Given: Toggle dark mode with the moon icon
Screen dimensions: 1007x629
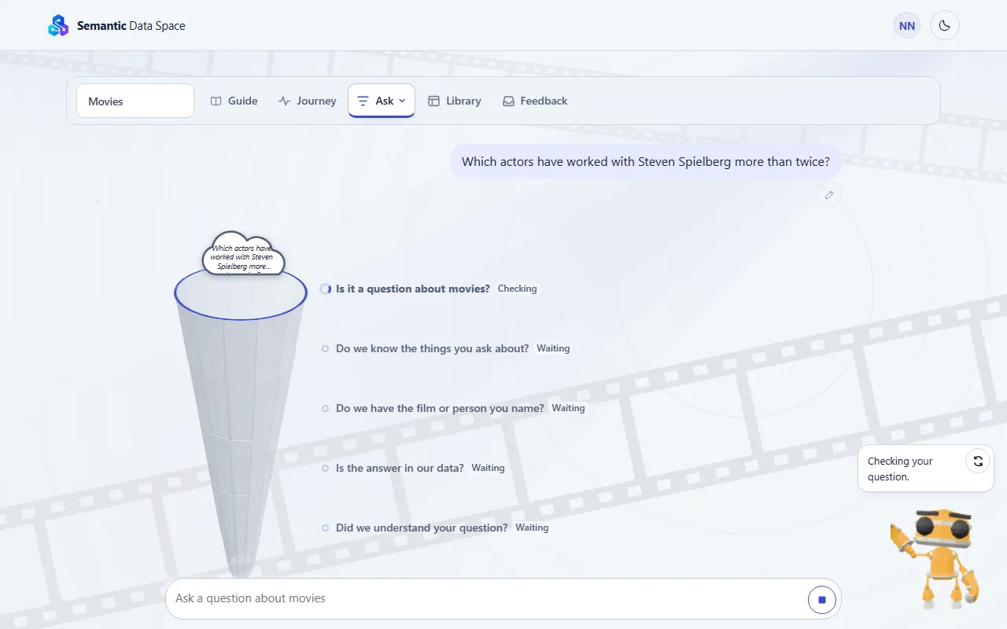Looking at the screenshot, I should click(x=945, y=25).
